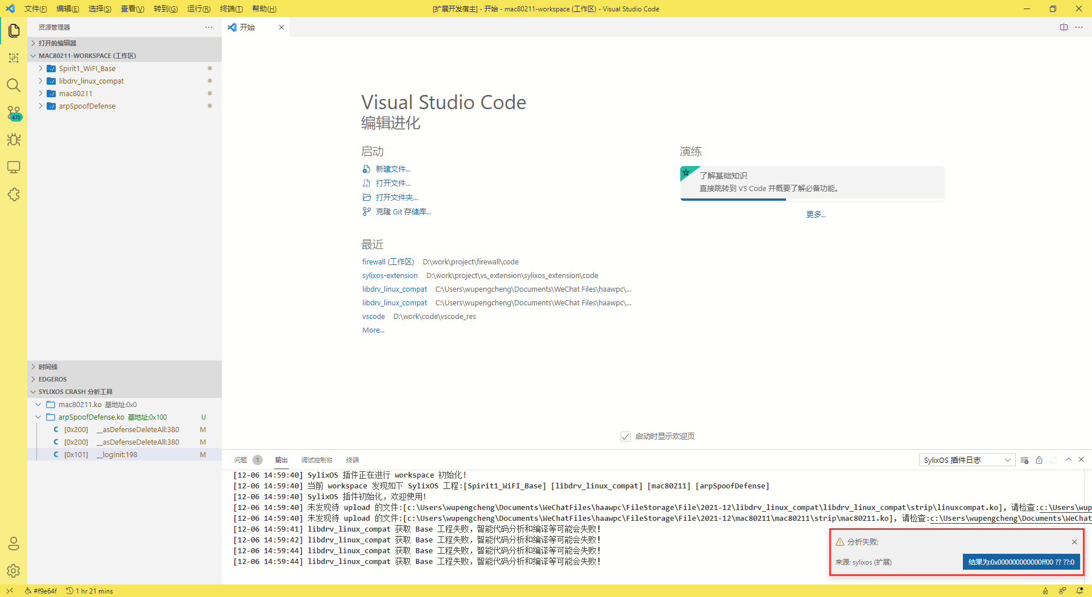Open the 了解基础知识 walkthrough card
Screen dimensions: 1092x597
[812, 183]
